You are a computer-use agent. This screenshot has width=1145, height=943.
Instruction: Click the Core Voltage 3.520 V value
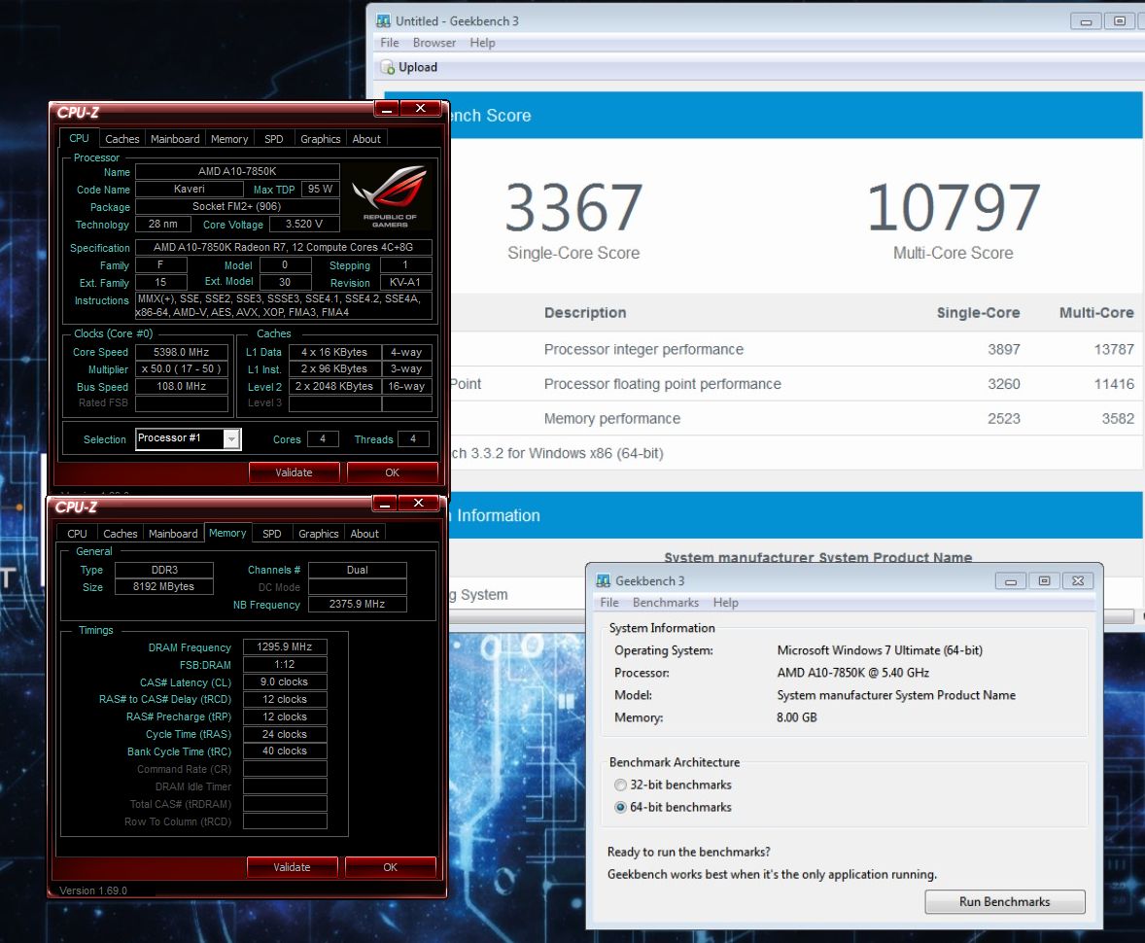[x=304, y=225]
